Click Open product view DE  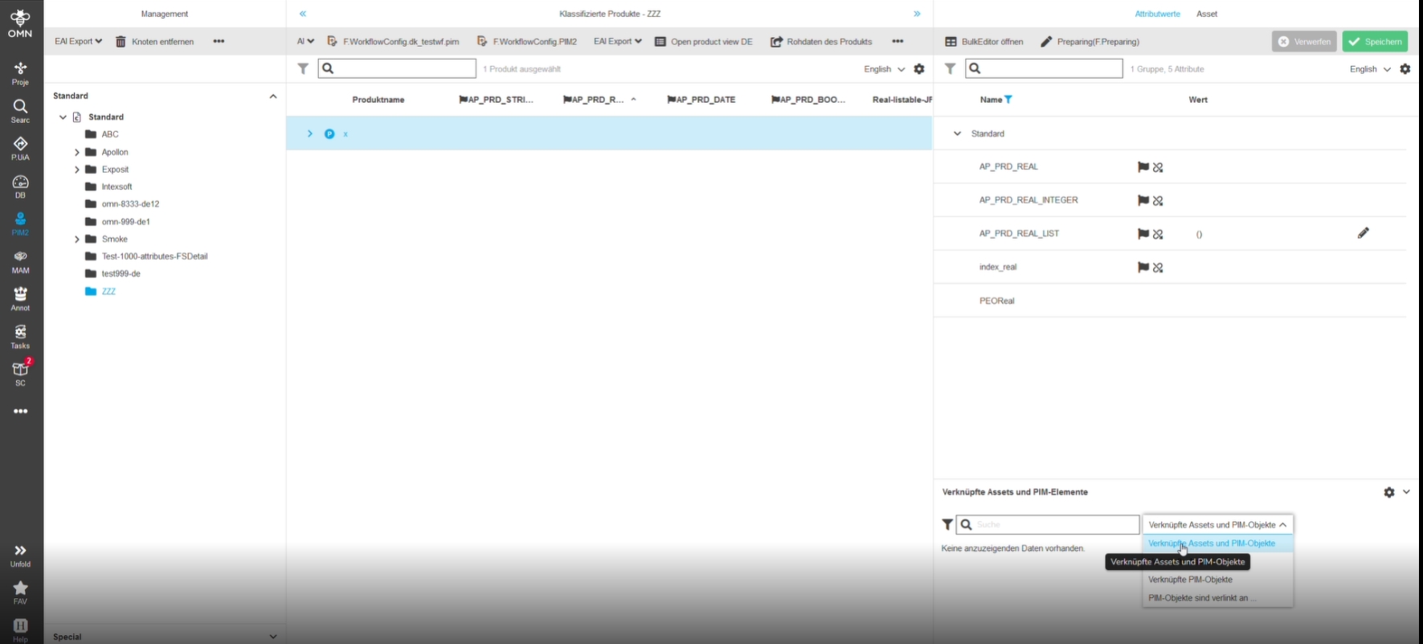(x=704, y=41)
